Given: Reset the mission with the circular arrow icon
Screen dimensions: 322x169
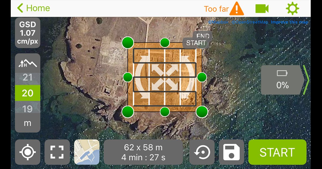Looking at the screenshot, I should tap(202, 152).
